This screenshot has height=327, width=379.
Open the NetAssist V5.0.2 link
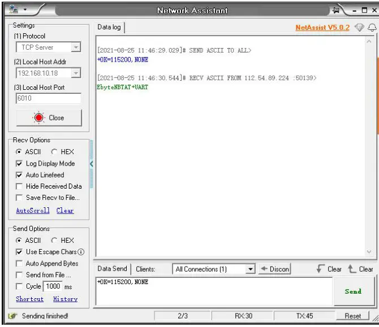pyautogui.click(x=322, y=28)
